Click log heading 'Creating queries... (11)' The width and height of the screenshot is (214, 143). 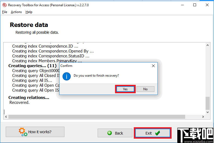pos(32,66)
